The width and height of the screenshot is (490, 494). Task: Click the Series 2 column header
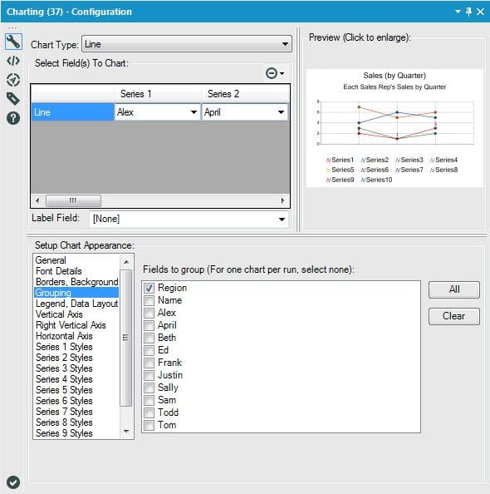(x=245, y=94)
